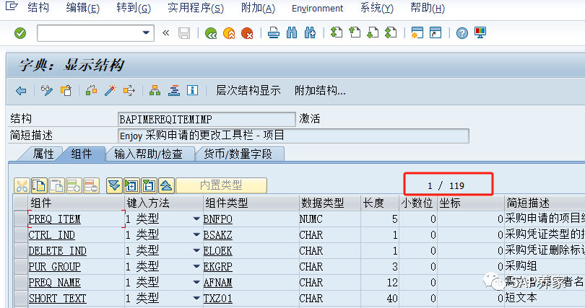Go to last page icon
The height and width of the screenshot is (308, 585).
[390, 32]
